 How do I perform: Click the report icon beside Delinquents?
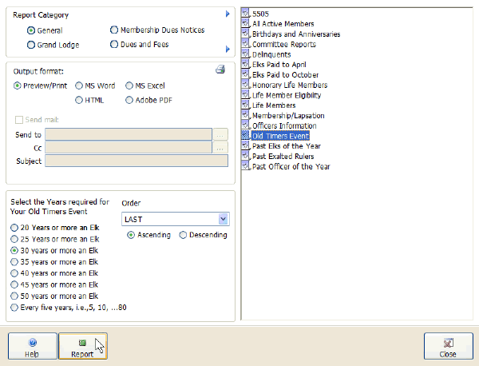tap(246, 54)
